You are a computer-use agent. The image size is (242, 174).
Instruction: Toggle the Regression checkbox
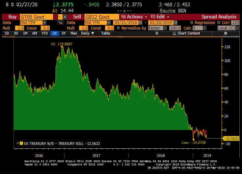(192, 23)
